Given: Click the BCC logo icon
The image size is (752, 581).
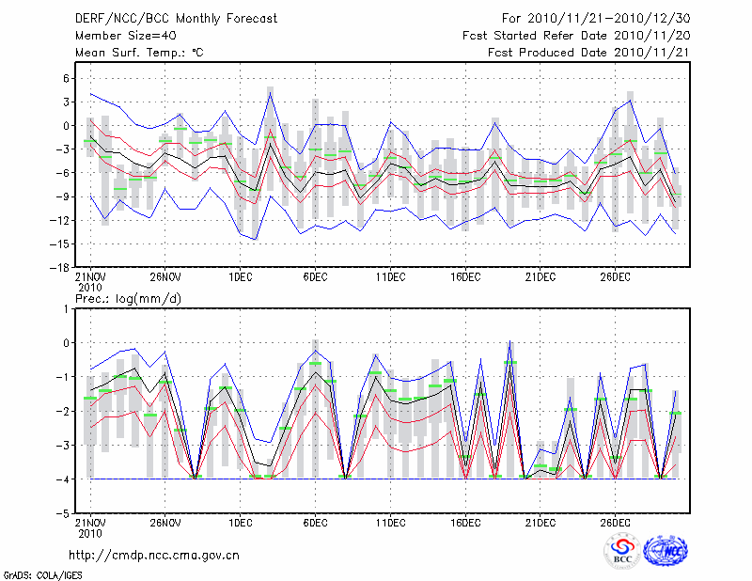Looking at the screenshot, I should click(x=622, y=550).
